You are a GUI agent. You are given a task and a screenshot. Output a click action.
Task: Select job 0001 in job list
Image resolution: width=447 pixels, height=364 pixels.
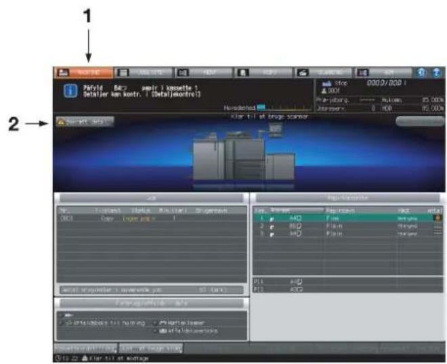[x=152, y=219]
